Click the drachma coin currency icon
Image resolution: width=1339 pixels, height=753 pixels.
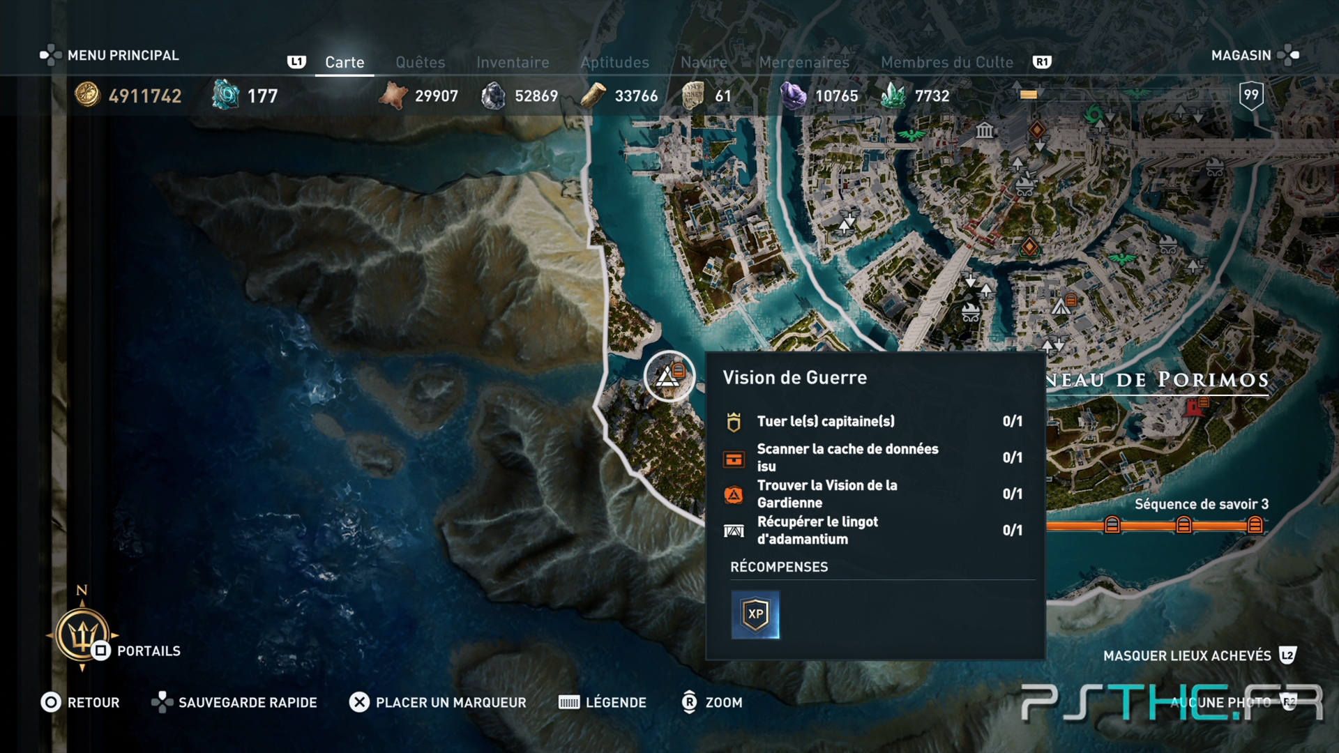click(88, 95)
